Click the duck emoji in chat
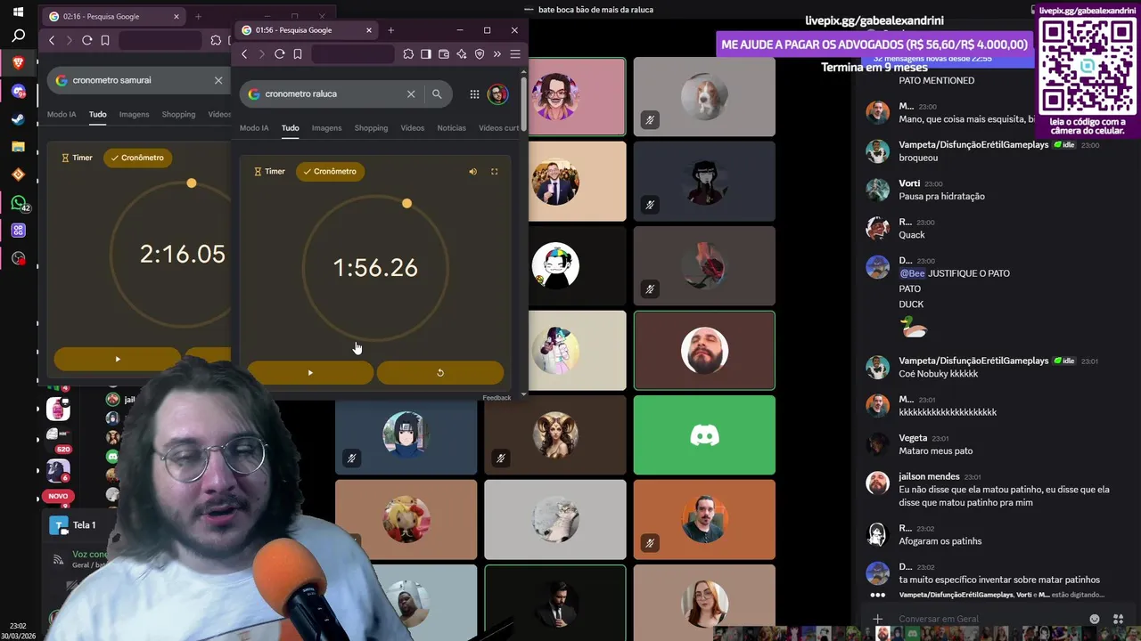This screenshot has height=641, width=1141. click(914, 327)
